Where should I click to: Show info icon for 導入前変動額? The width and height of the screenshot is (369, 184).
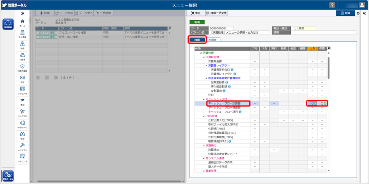[x=229, y=87]
